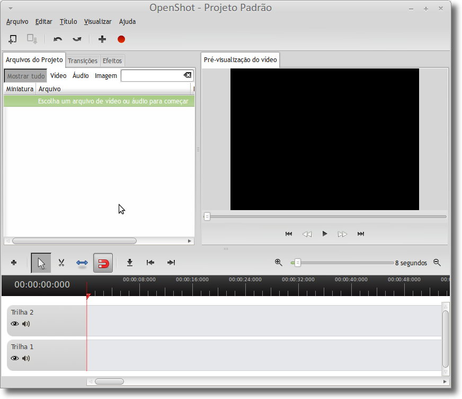Image resolution: width=462 pixels, height=399 pixels.
Task: Mute the audio of Trilha 1
Action: click(x=26, y=358)
